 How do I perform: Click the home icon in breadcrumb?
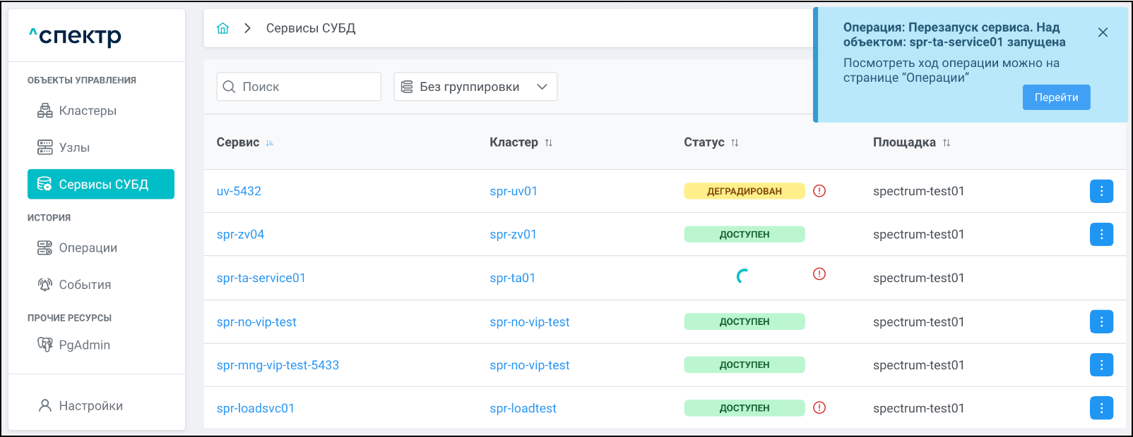223,28
